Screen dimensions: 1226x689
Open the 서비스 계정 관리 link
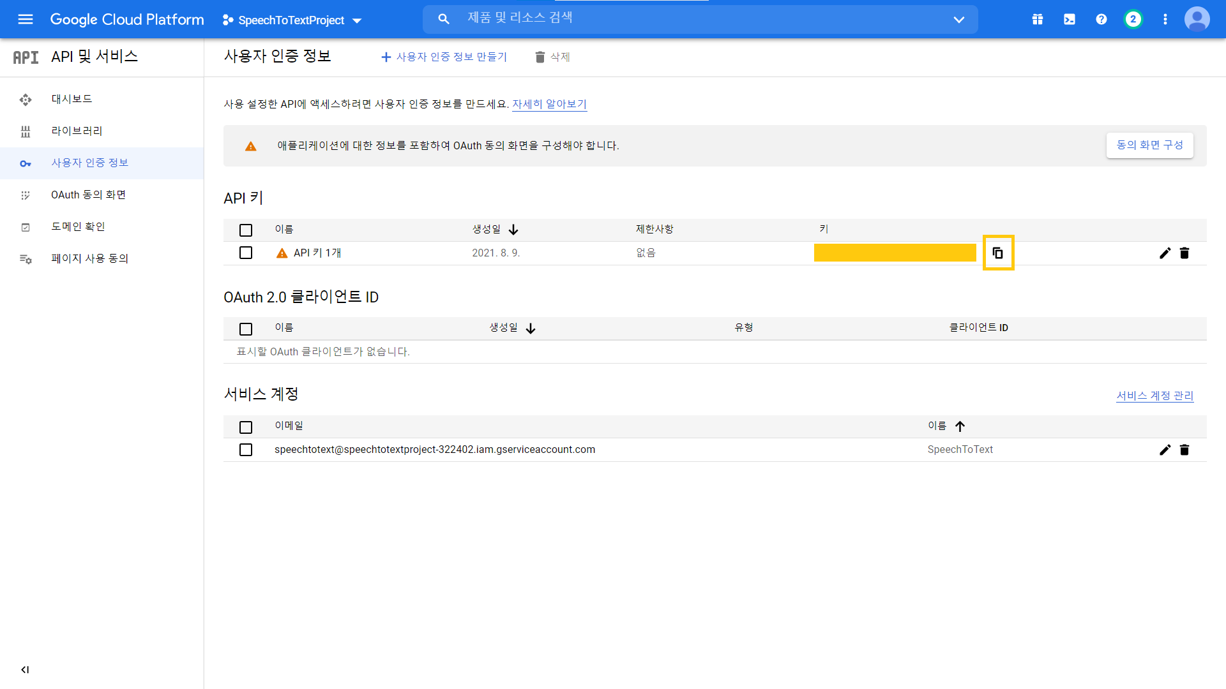click(x=1154, y=396)
